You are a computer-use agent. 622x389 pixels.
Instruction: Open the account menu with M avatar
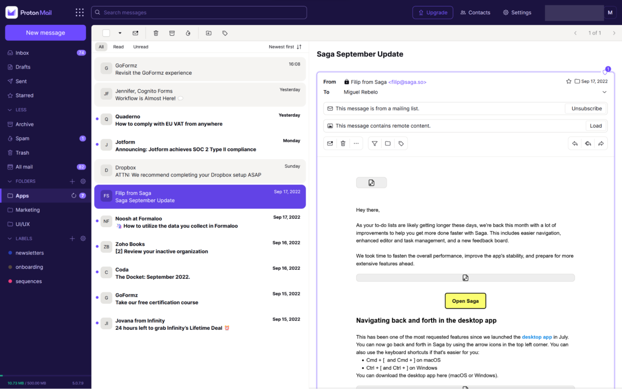(x=610, y=12)
